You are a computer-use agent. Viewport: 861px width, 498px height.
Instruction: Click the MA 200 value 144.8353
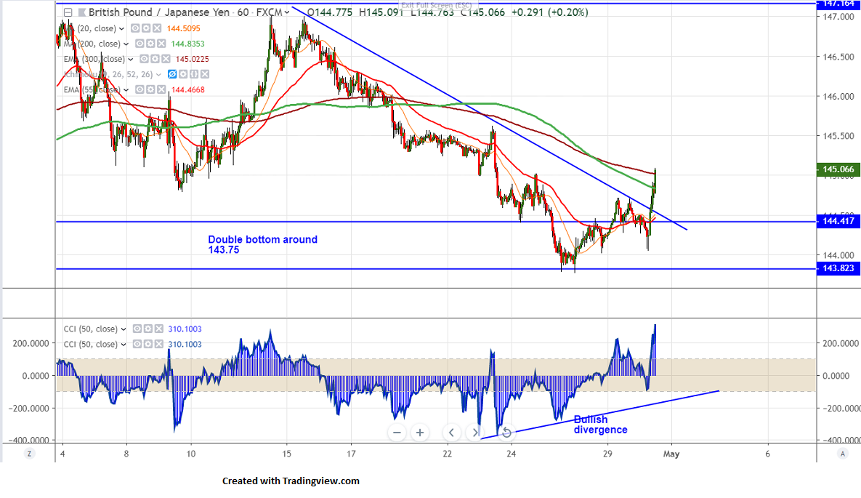[x=187, y=44]
